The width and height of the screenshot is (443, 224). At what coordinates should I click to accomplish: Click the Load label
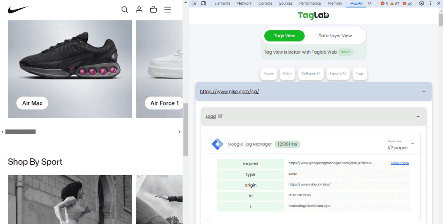211,116
